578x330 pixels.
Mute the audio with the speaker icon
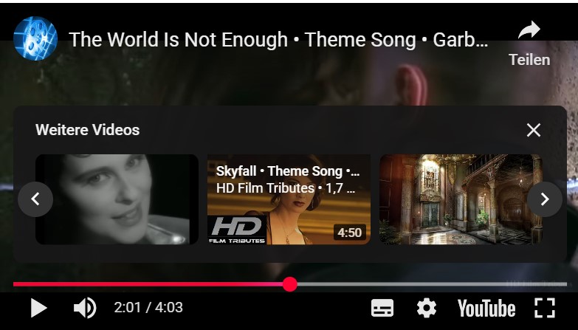coord(85,308)
